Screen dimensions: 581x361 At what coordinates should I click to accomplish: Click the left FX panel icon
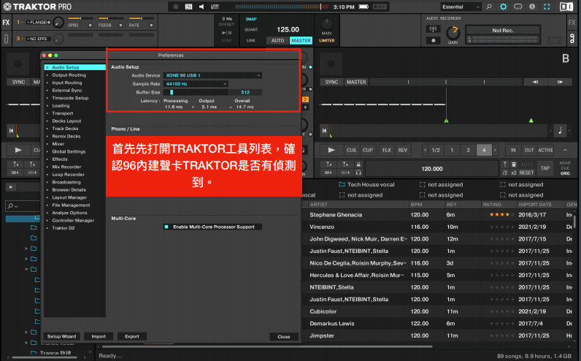tap(6, 22)
